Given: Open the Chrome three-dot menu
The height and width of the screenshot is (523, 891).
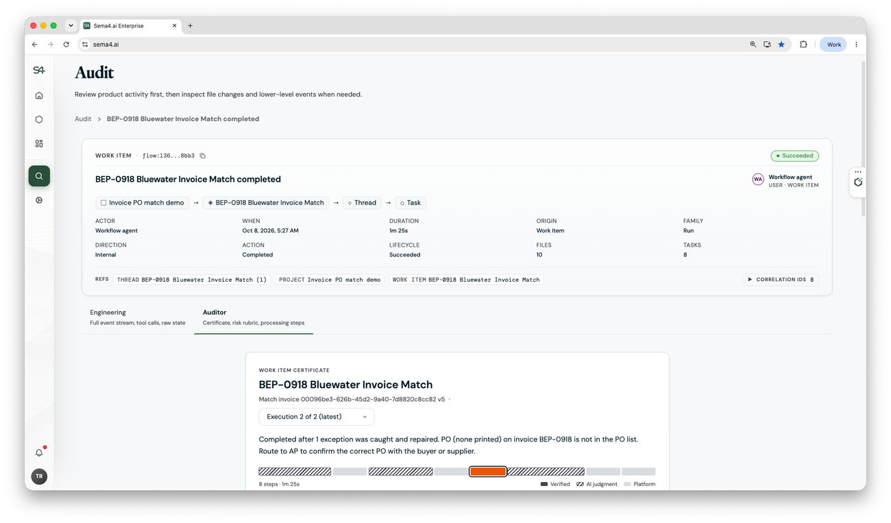Looking at the screenshot, I should 856,45.
